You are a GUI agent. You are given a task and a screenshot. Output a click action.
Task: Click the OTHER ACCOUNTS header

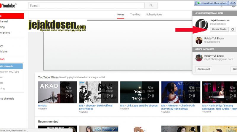pyautogui.click(x=205, y=49)
